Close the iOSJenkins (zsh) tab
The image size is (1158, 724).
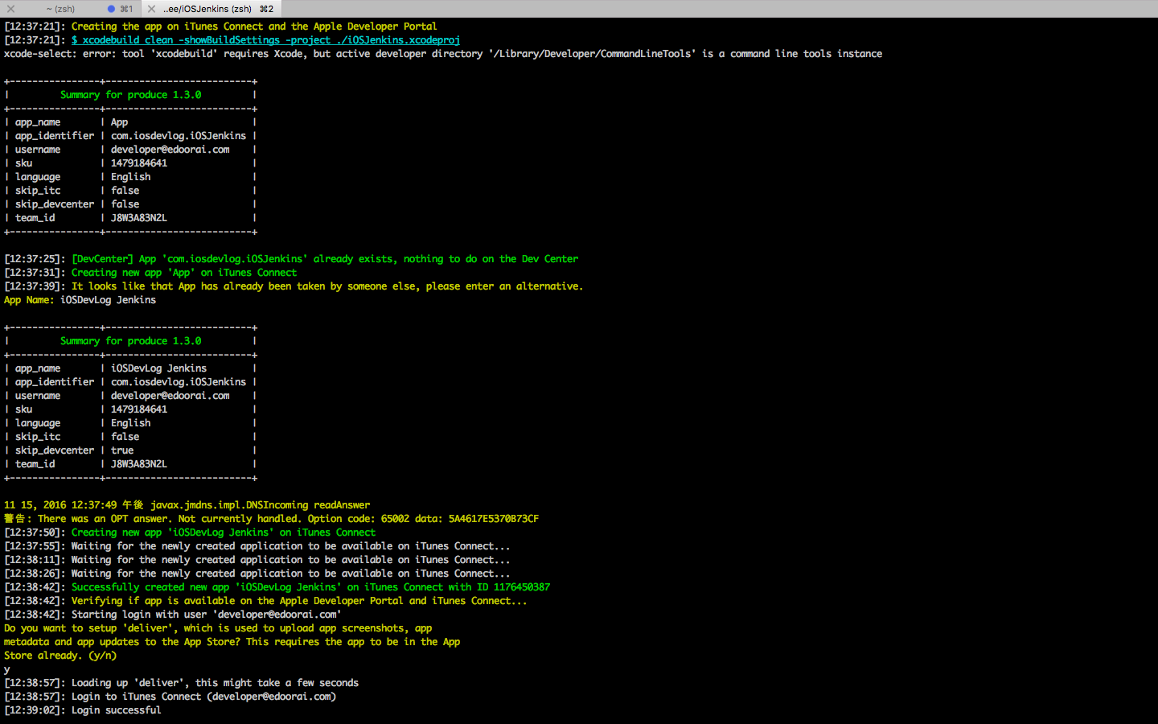(x=151, y=9)
